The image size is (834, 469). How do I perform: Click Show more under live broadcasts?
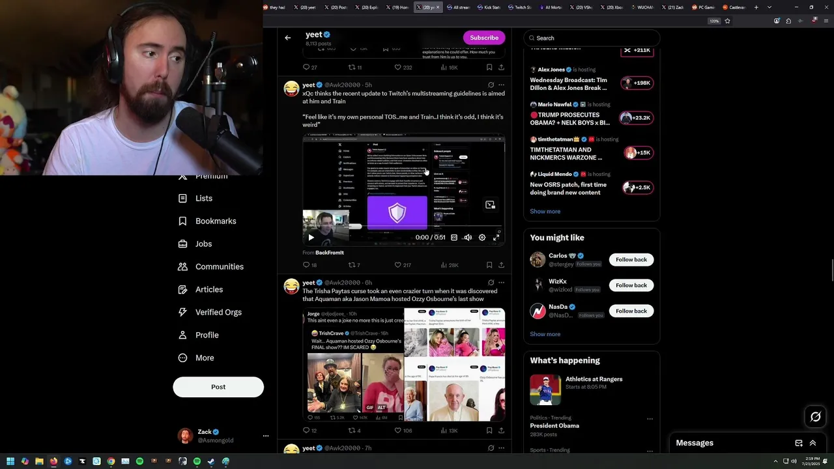(x=545, y=211)
